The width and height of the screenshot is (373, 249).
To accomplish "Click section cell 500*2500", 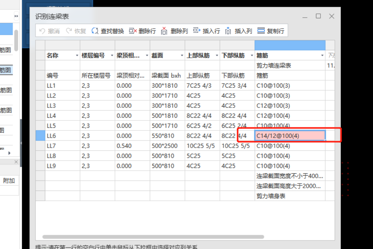I will (x=167, y=146).
